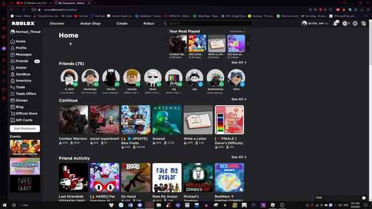Click the search magnifier icon
The image size is (372, 209).
click(x=165, y=23)
